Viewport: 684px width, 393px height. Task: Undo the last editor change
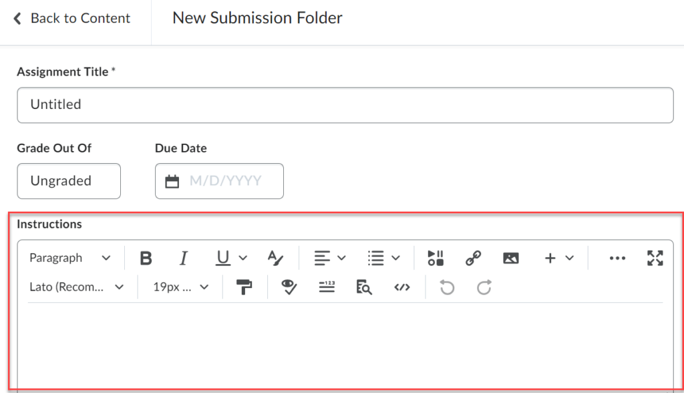tap(446, 287)
